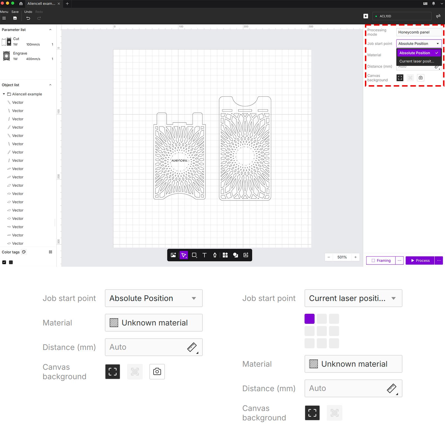Collapse the Object list panel
The width and height of the screenshot is (445, 446).
coord(50,85)
